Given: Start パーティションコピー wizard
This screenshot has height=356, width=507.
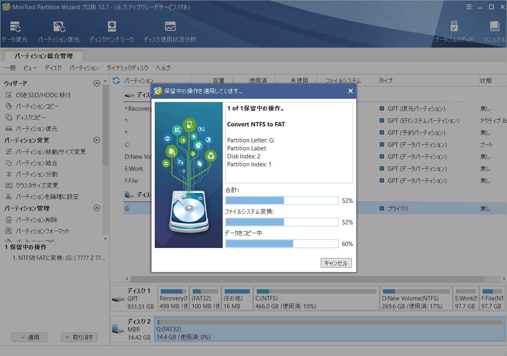Looking at the screenshot, I should 32,106.
